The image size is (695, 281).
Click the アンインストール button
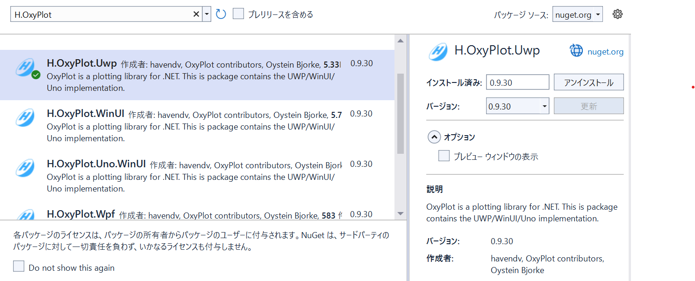(588, 82)
